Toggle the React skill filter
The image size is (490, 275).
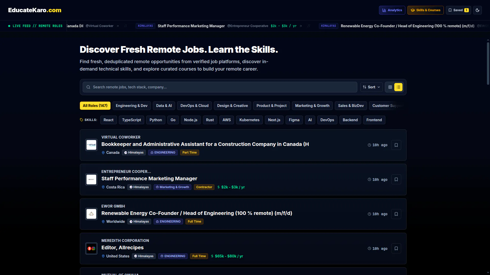point(108,120)
